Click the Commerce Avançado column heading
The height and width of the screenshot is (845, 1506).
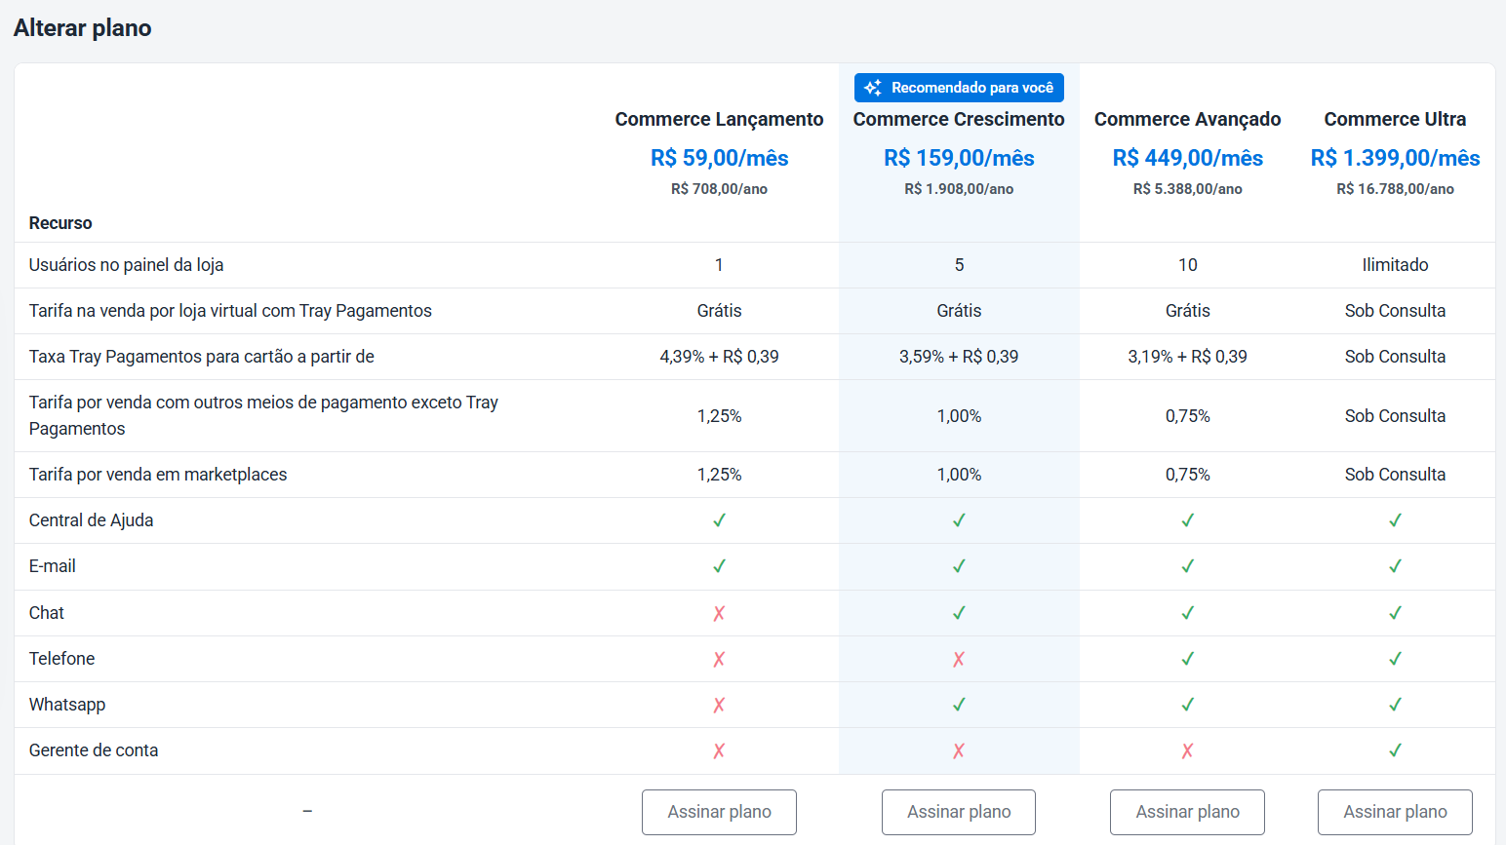click(1187, 119)
